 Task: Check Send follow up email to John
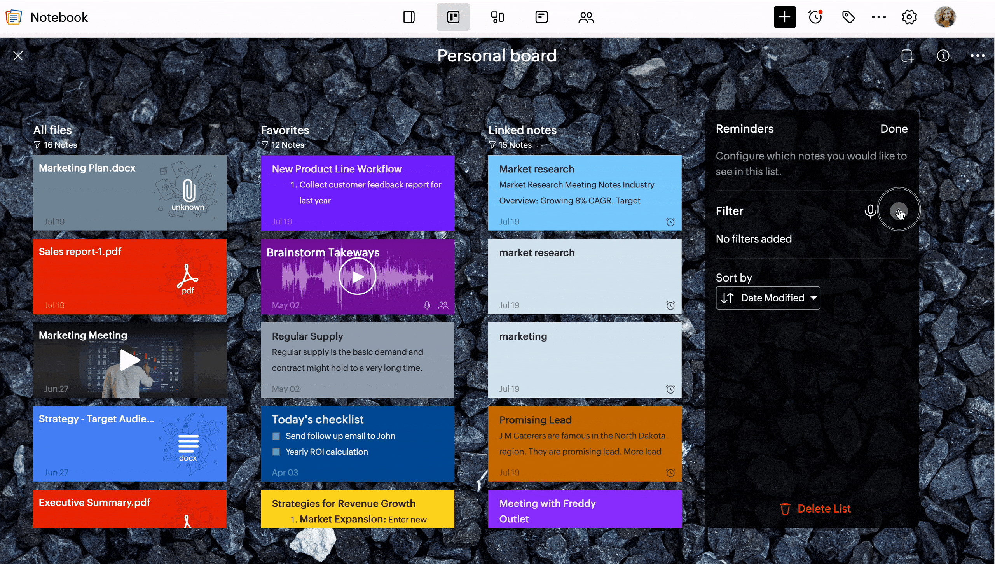(276, 436)
